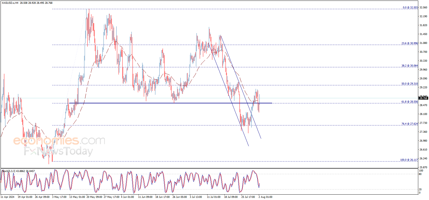Click the current price tag 28.768
The height and width of the screenshot is (200, 429).
coord(423,98)
